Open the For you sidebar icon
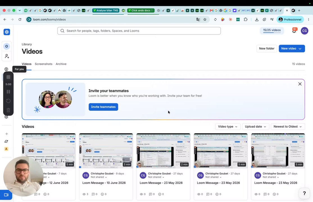 6,69
